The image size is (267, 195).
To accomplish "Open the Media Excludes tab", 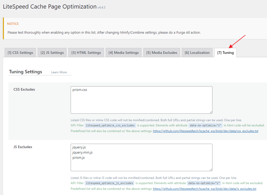I will pyautogui.click(x=162, y=53).
